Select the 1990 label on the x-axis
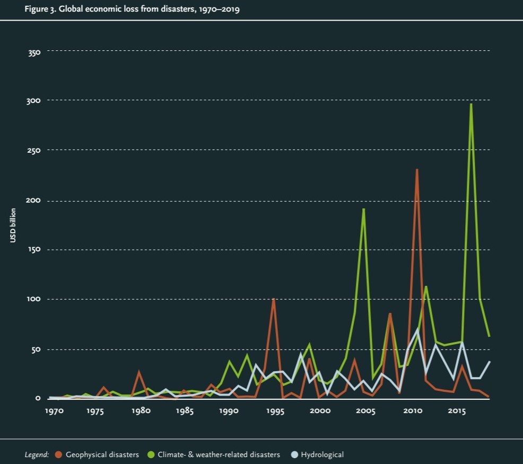 coord(229,411)
